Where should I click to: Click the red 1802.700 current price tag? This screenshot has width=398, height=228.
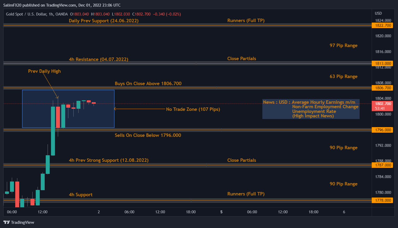click(382, 103)
